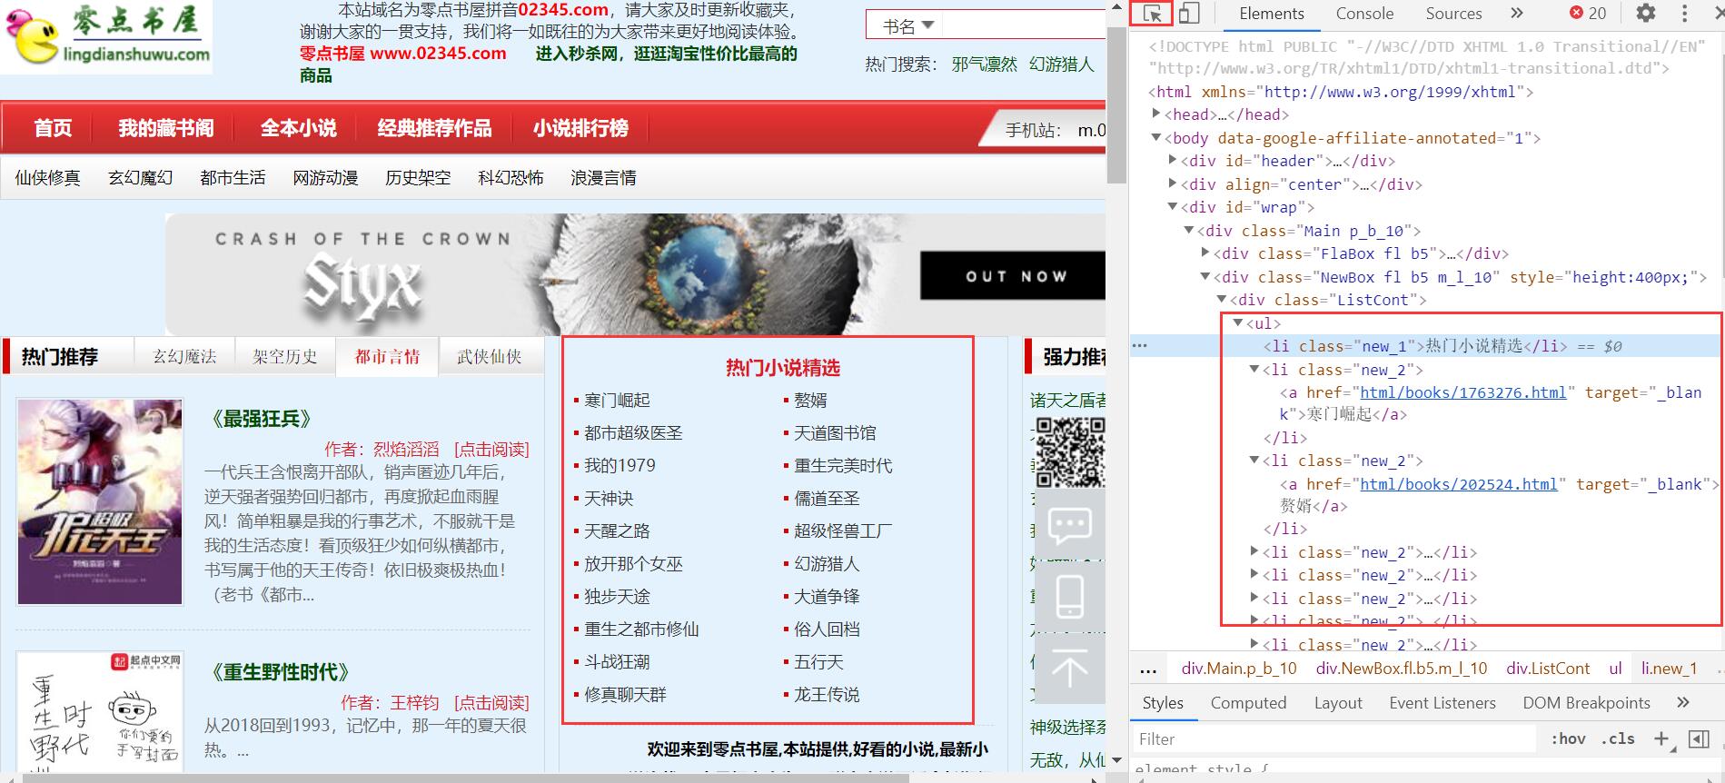Open the DevTools three-dot customize menu
Image resolution: width=1725 pixels, height=783 pixels.
coord(1685,13)
